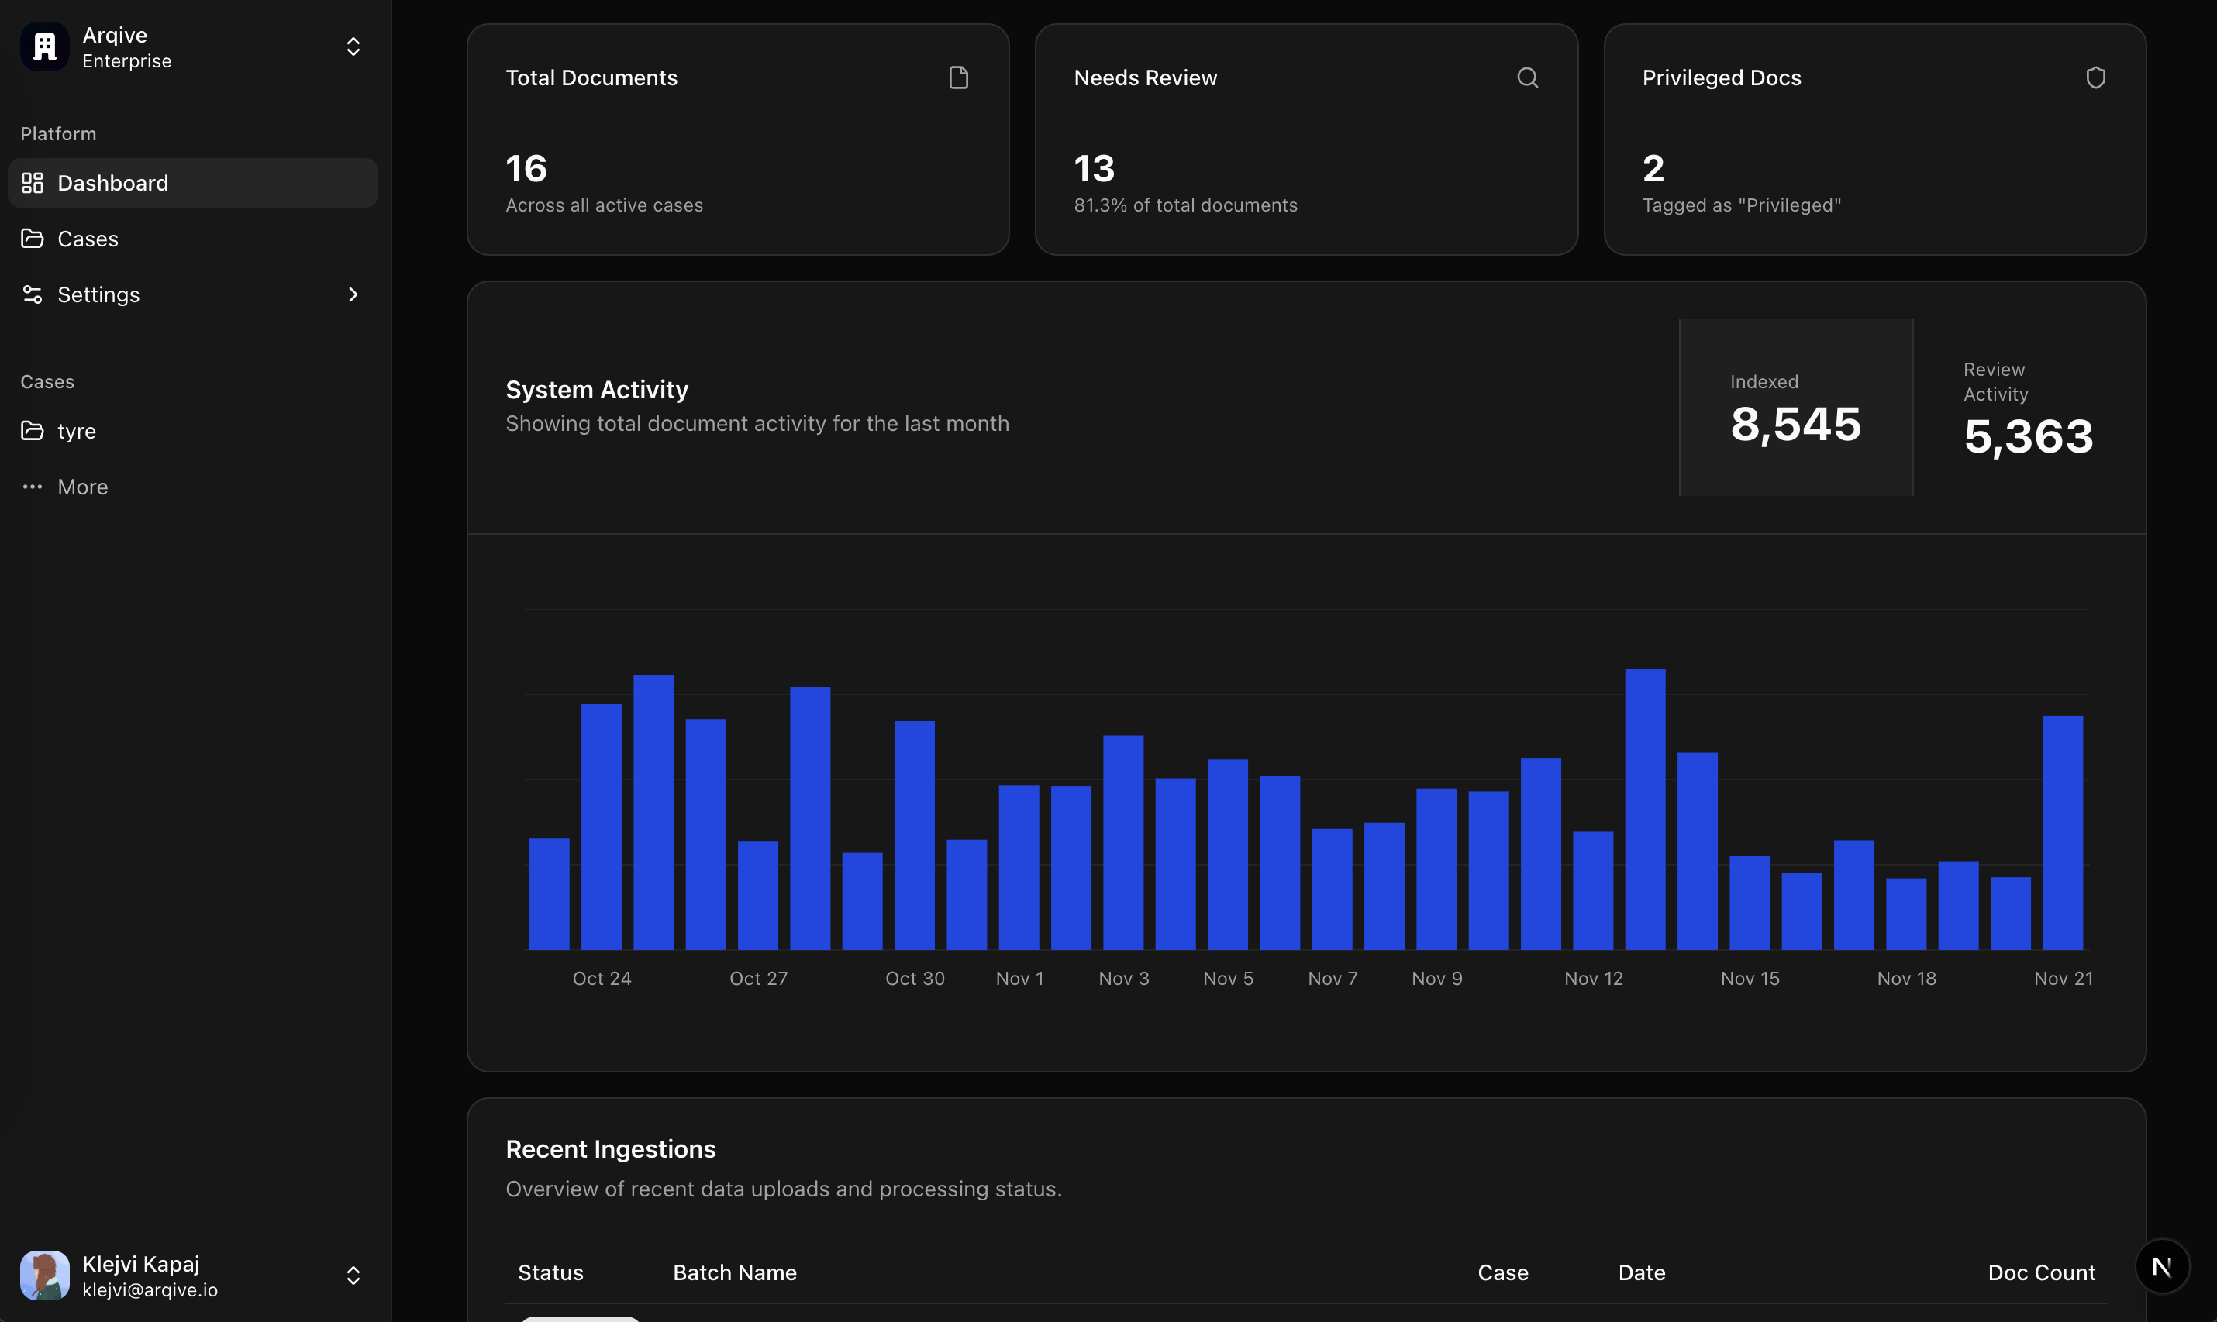Sort table by the Doc Count header
Viewport: 2217px width, 1322px height.
(2040, 1272)
